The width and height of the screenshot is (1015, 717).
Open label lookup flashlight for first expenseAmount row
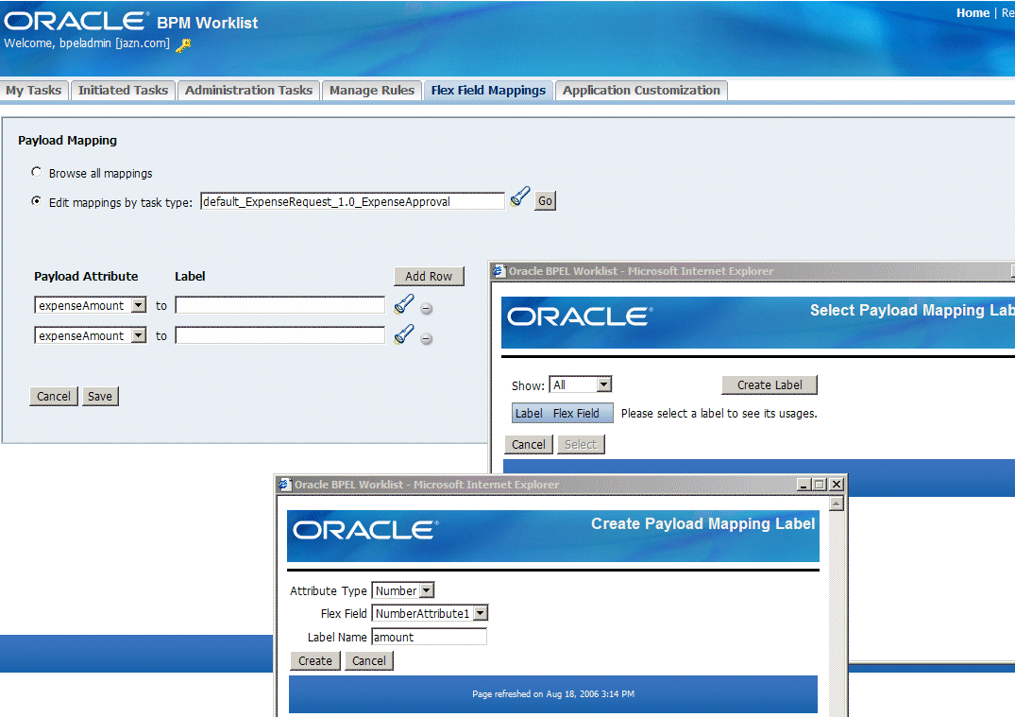[404, 303]
